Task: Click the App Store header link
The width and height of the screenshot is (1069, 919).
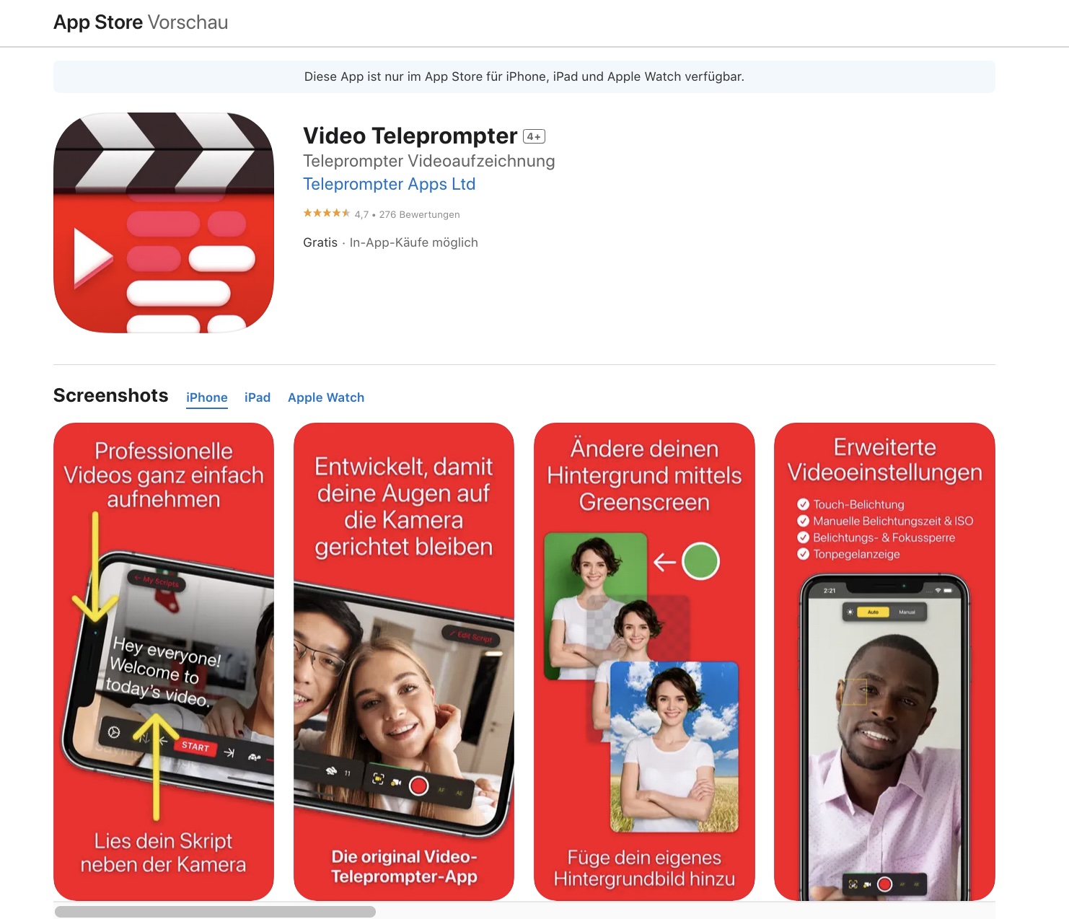Action: [98, 22]
